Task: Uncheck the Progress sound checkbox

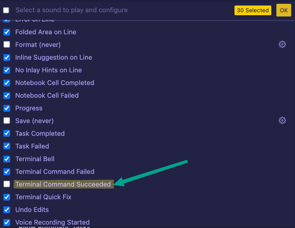Action: [x=7, y=108]
